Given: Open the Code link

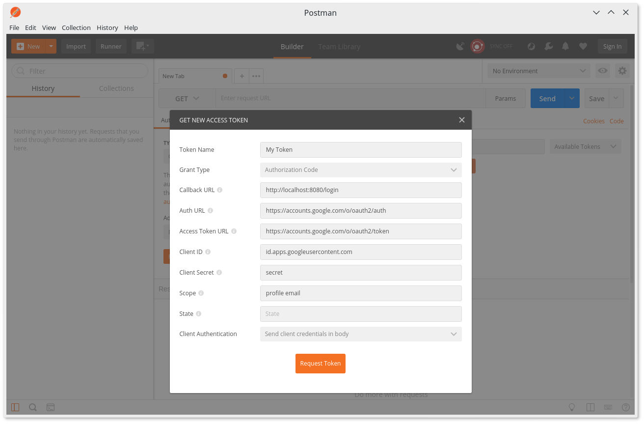Looking at the screenshot, I should pos(617,121).
